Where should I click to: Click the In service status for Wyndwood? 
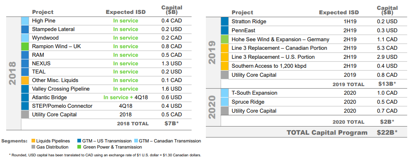[126, 38]
